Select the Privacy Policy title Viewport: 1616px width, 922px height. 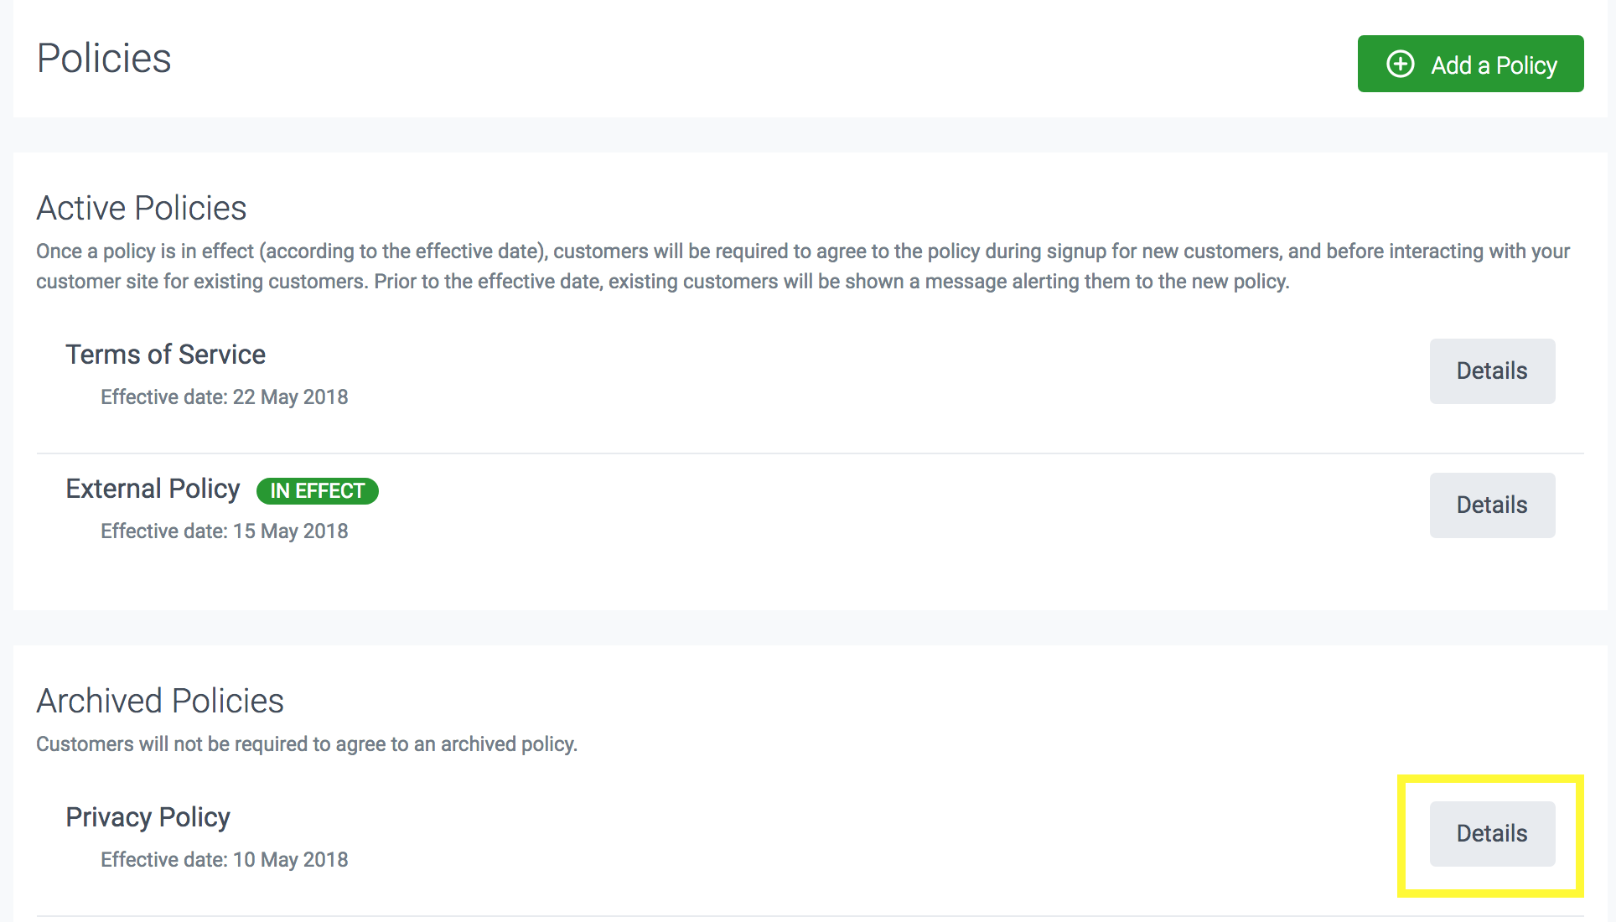point(148,817)
